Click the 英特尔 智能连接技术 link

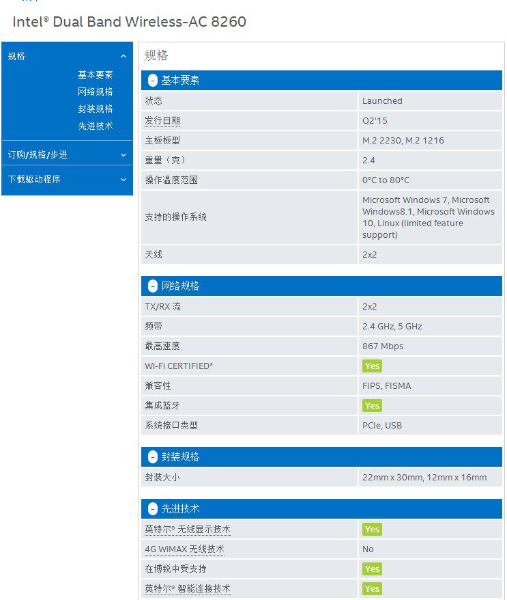coord(188,589)
